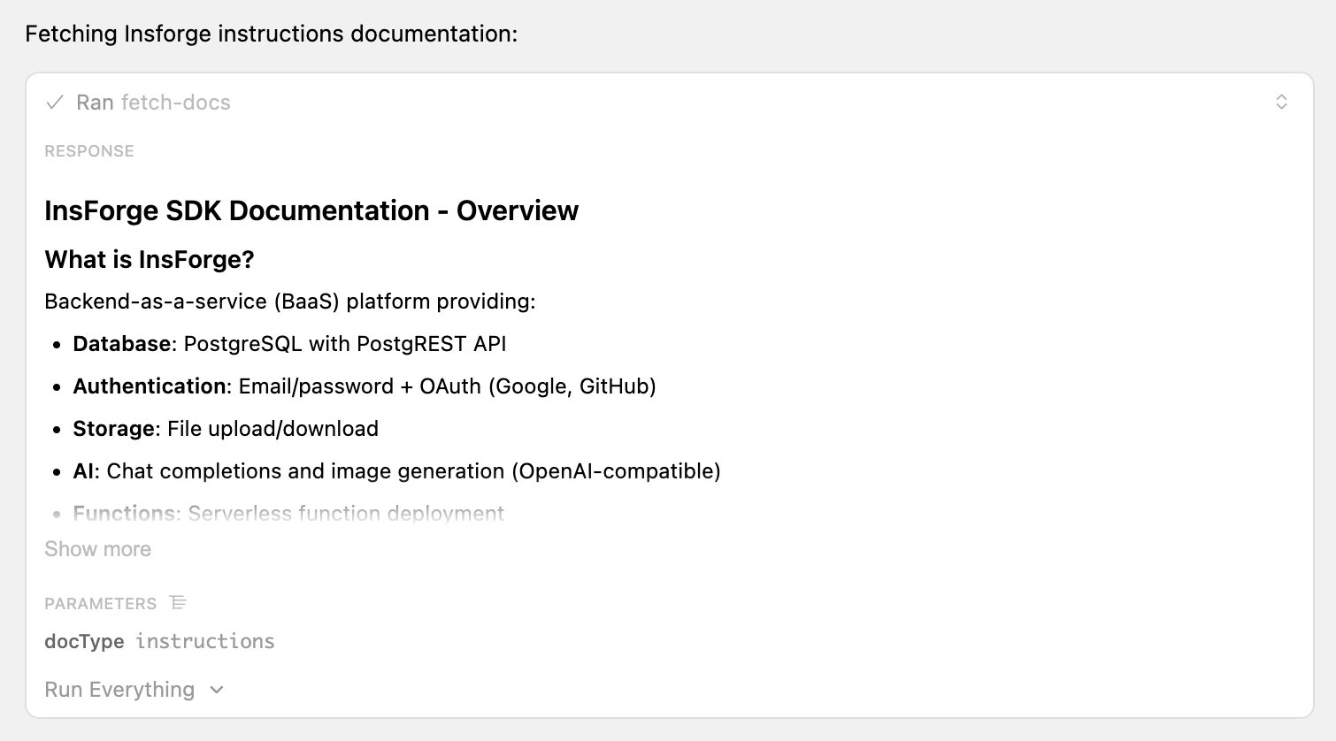Select the InsForge SDK Documentation - Overview heading
This screenshot has width=1336, height=741.
click(x=311, y=210)
